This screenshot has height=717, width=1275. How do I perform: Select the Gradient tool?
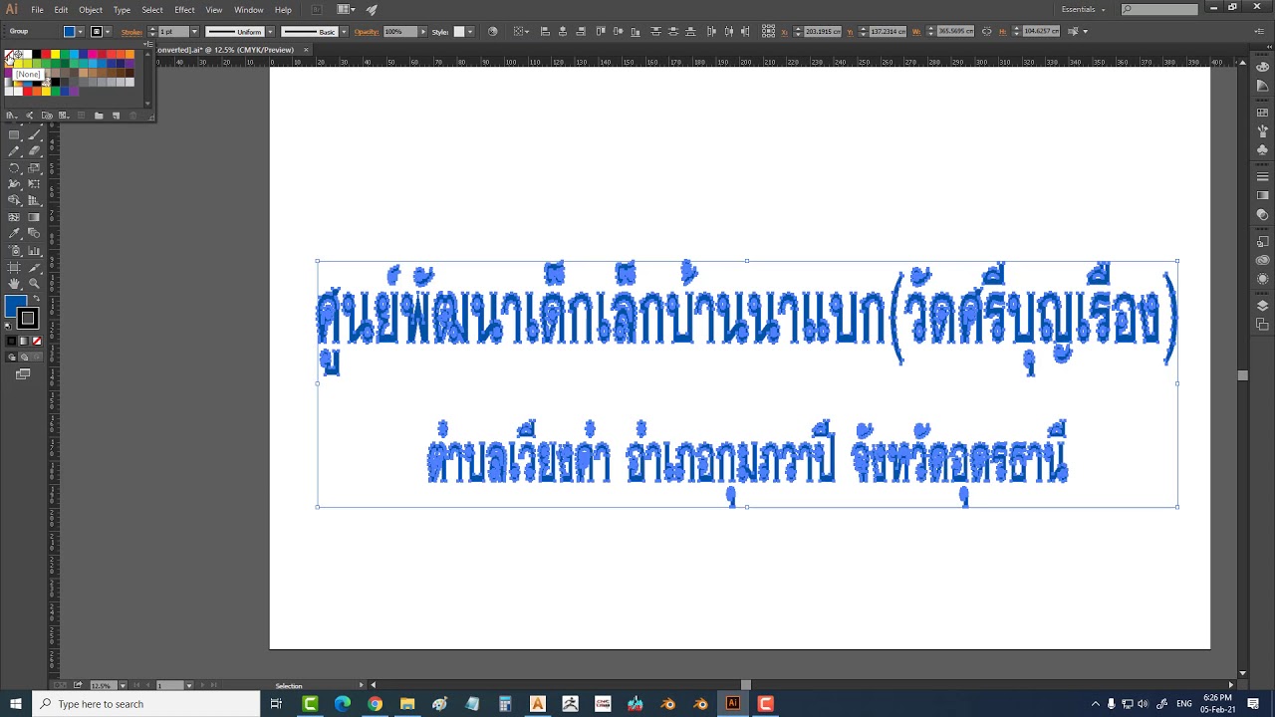click(x=34, y=217)
